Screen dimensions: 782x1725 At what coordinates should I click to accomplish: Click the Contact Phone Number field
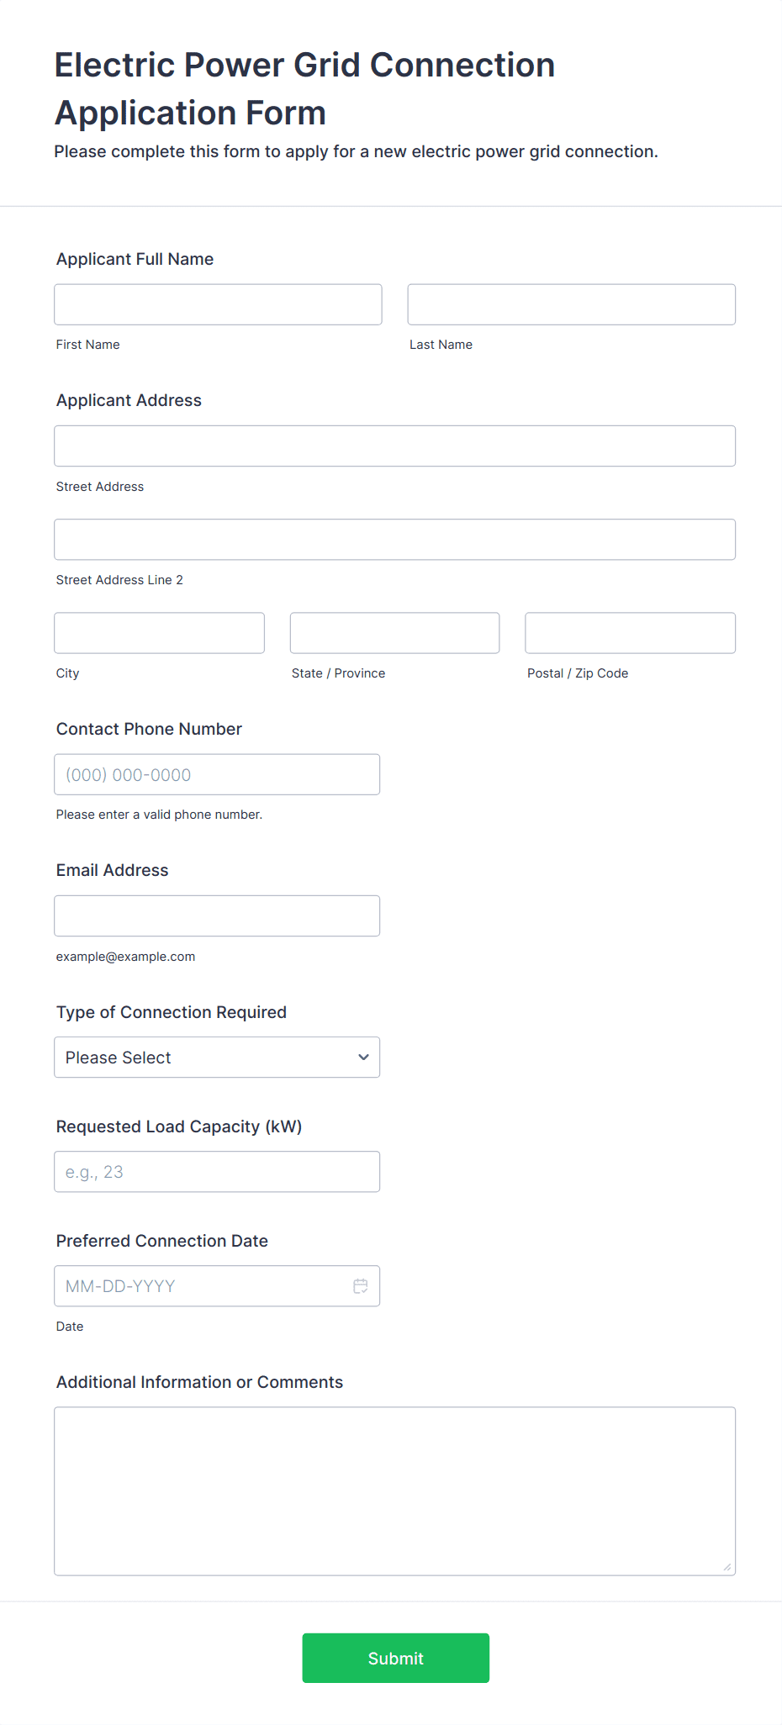[216, 773]
